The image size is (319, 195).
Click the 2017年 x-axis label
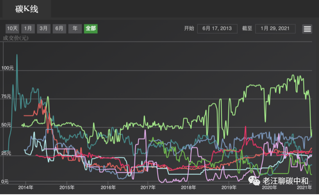[x=148, y=187]
